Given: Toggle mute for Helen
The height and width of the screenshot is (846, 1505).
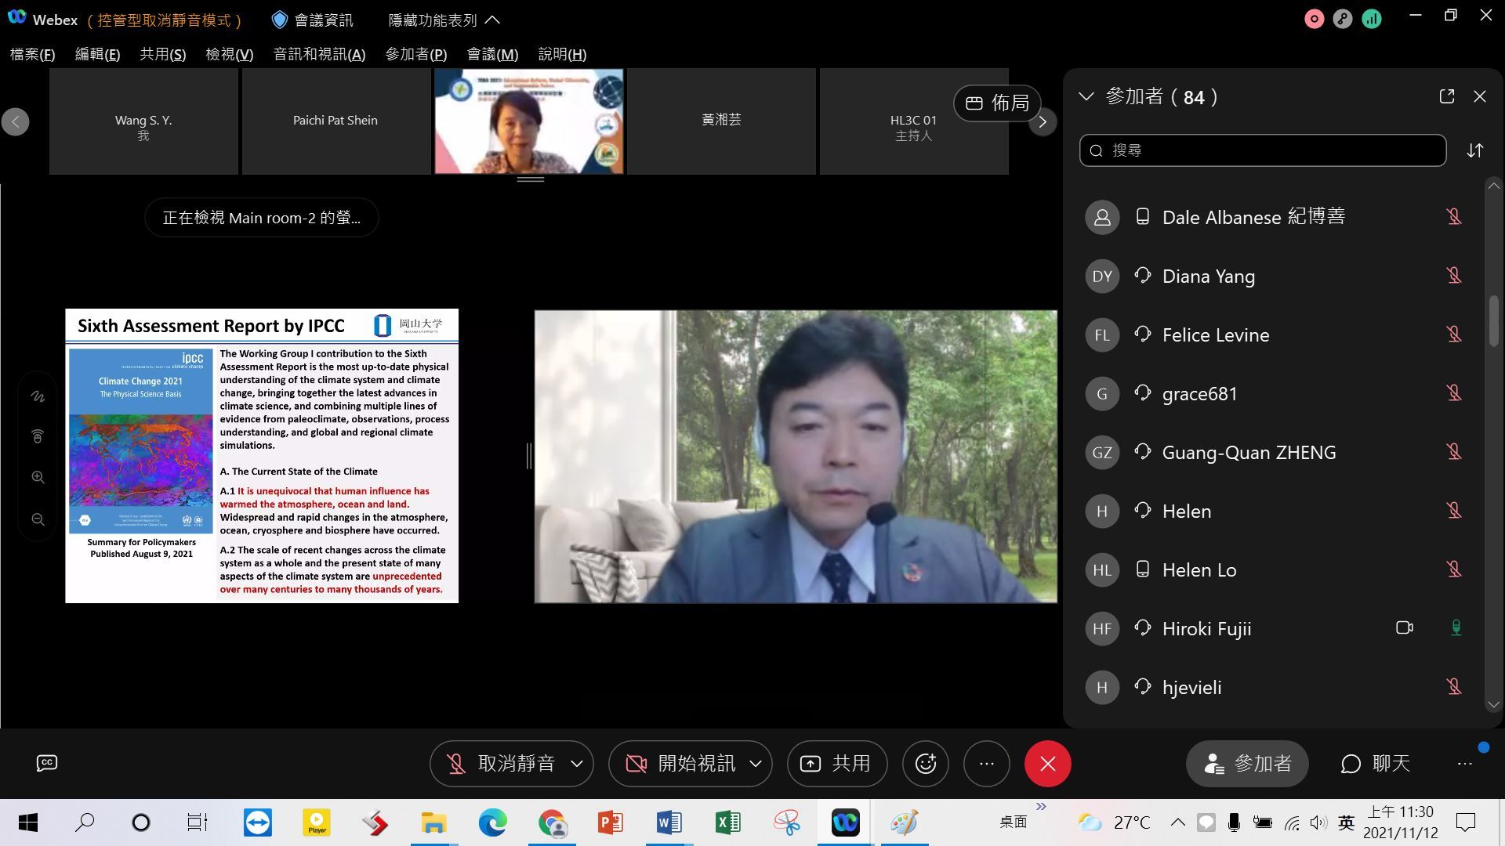Looking at the screenshot, I should (x=1454, y=510).
